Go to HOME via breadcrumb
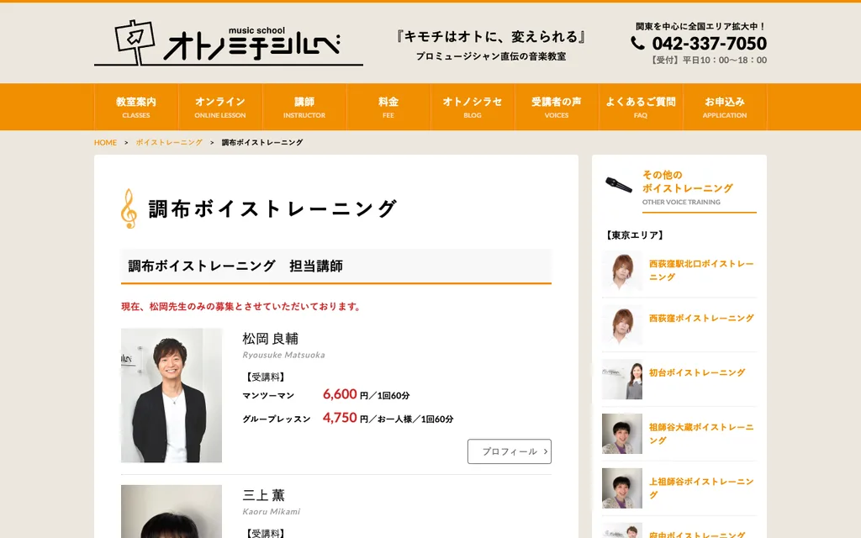Screen dimensions: 861x538 click(x=105, y=142)
